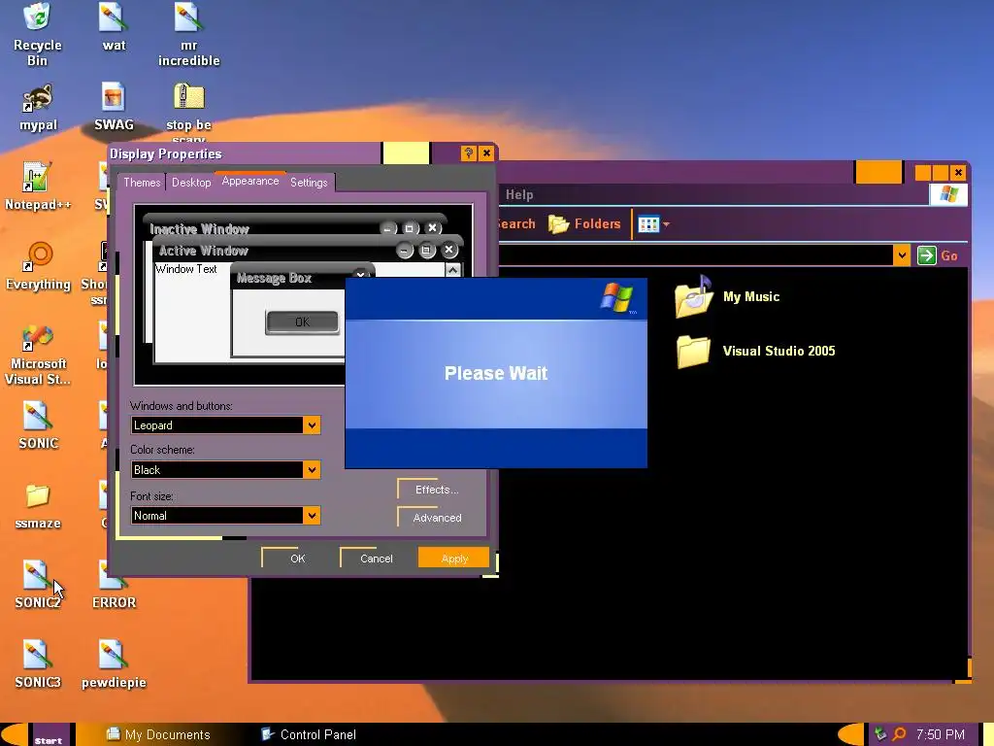Click the green Go arrow button
Image resolution: width=994 pixels, height=746 pixels.
(927, 255)
